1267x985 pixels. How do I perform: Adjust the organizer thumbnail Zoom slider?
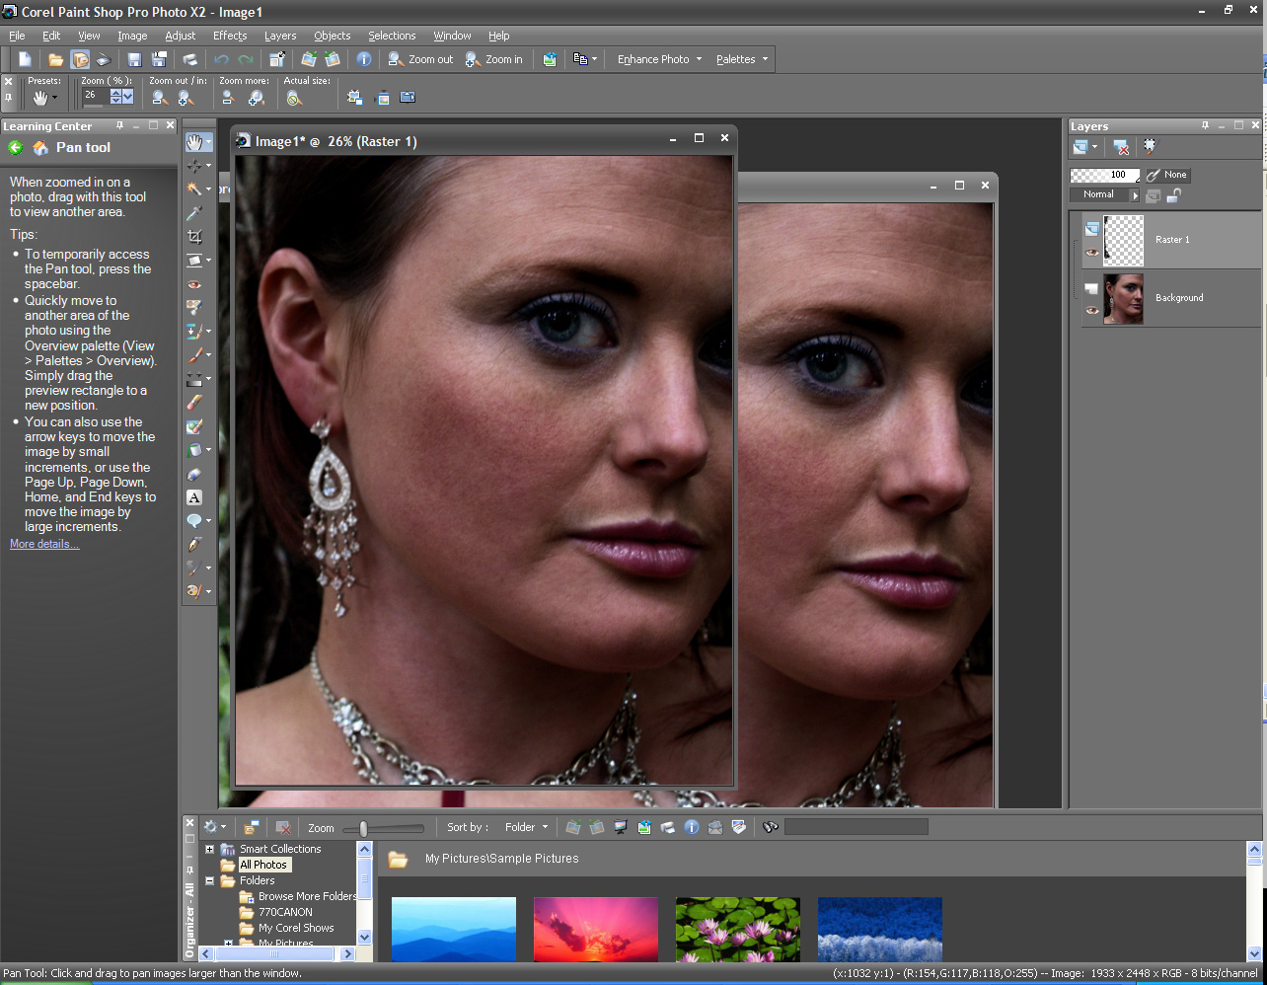click(364, 829)
